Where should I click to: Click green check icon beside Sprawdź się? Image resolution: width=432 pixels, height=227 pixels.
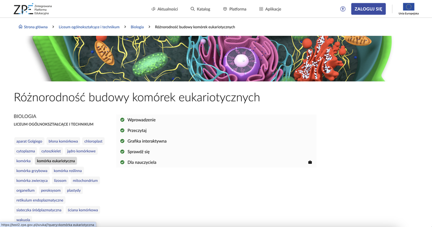pos(122,152)
